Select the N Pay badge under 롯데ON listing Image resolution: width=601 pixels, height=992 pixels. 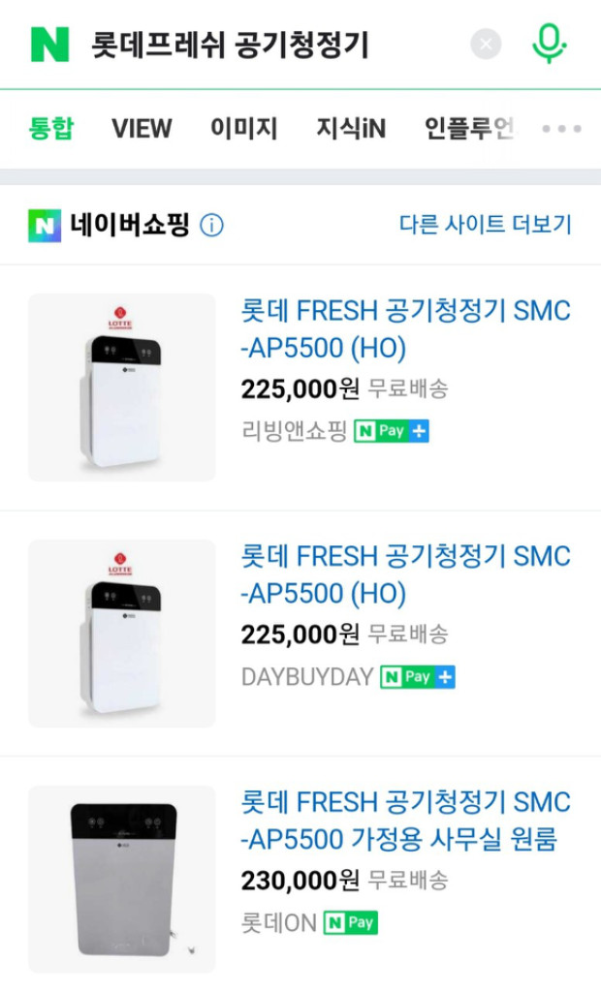349,922
